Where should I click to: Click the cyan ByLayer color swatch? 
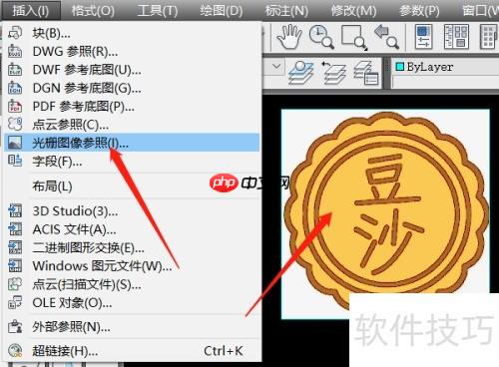pos(399,67)
